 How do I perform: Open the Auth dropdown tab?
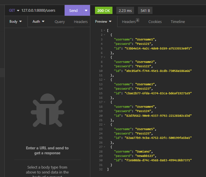pyautogui.click(x=38, y=22)
